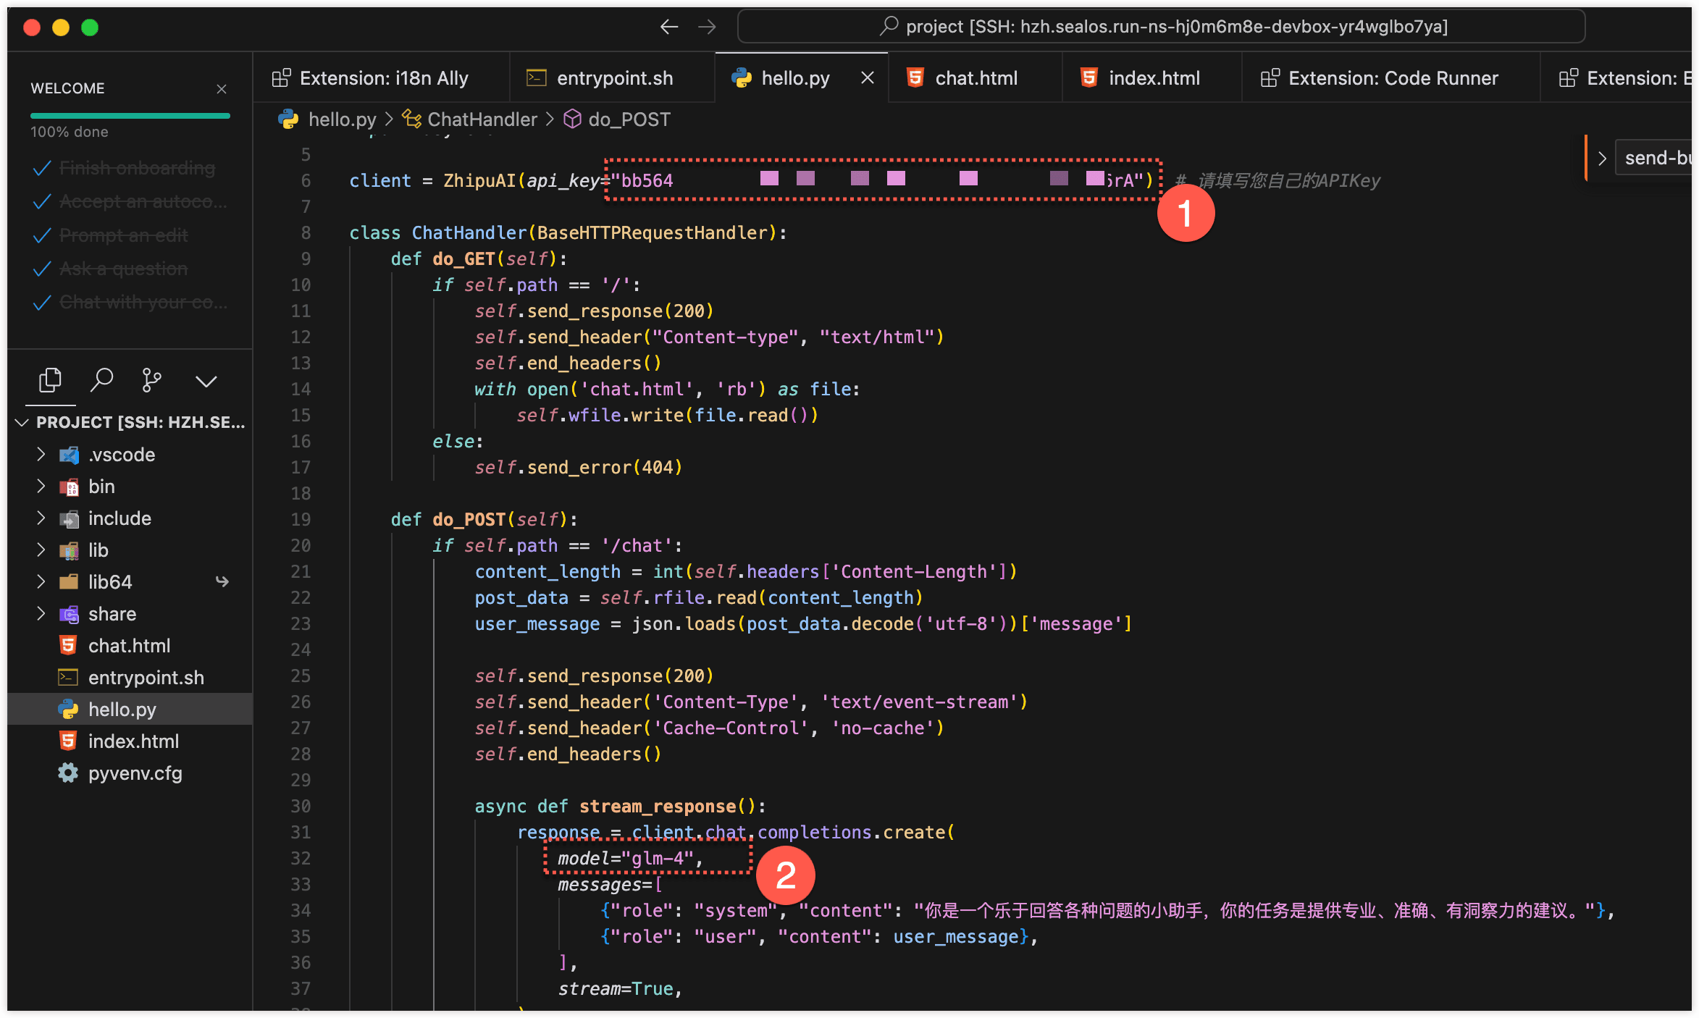Switch to the Extension: Code Runner tab
Screen dimensions: 1699x1018
pyautogui.click(x=1390, y=77)
